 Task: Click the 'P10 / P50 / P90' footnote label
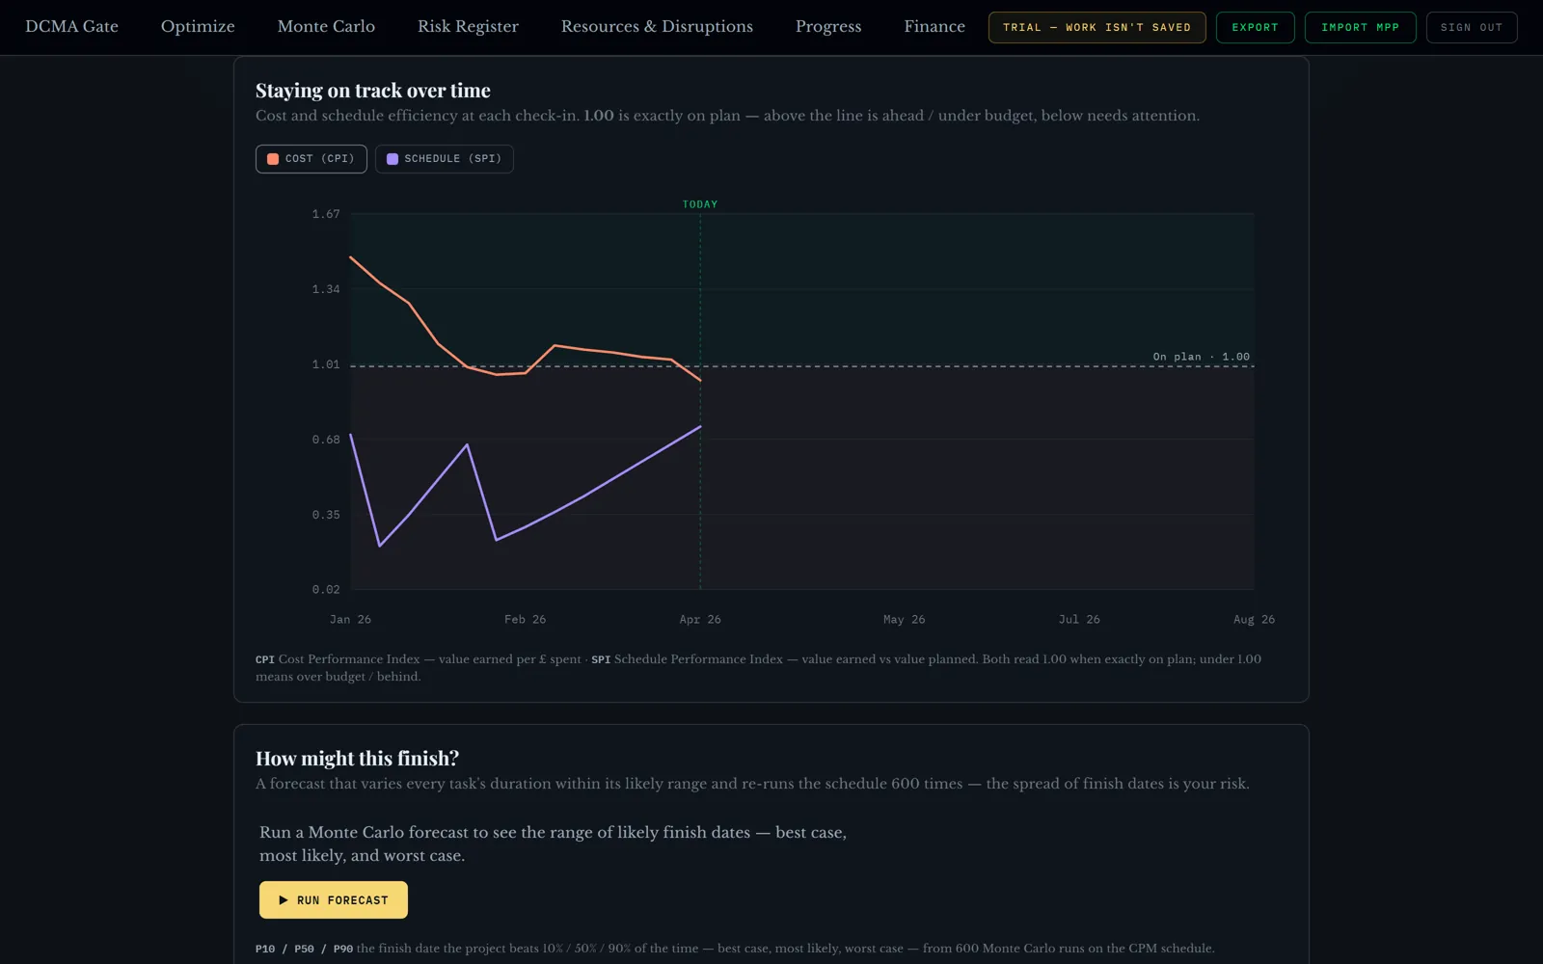tap(304, 949)
